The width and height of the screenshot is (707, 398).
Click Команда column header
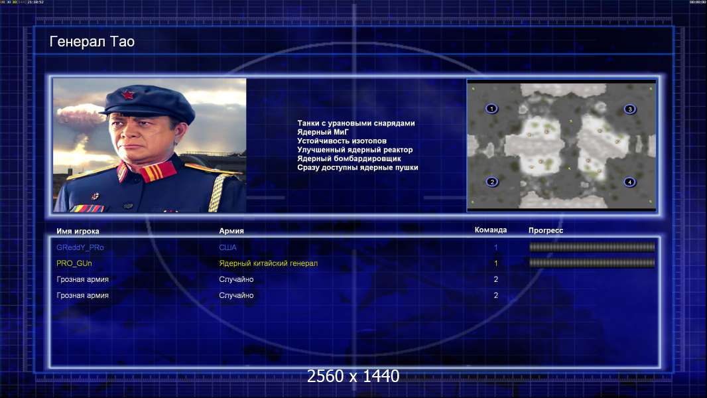tap(491, 230)
